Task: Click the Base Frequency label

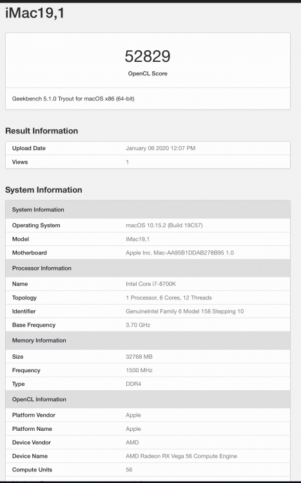Action: click(34, 325)
